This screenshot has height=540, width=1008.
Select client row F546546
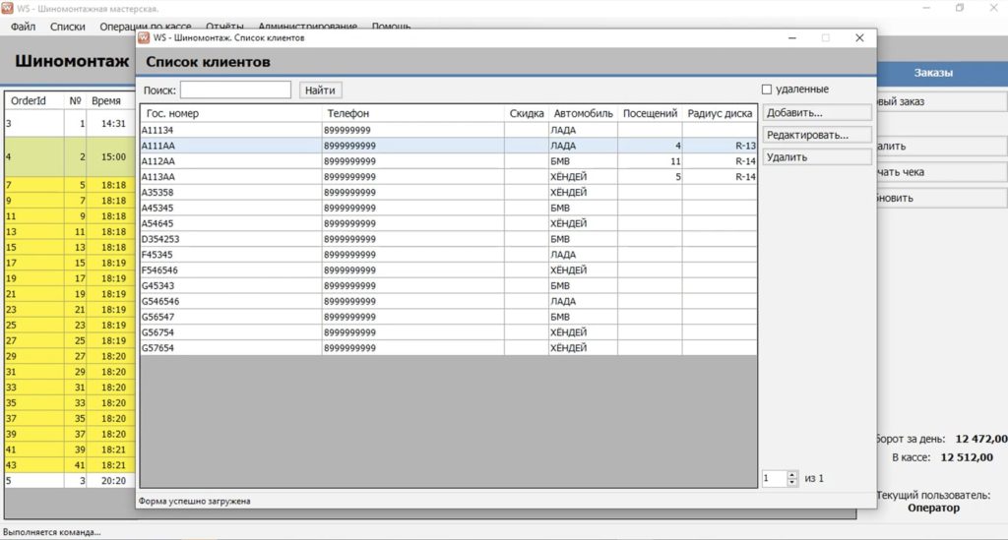[449, 270]
